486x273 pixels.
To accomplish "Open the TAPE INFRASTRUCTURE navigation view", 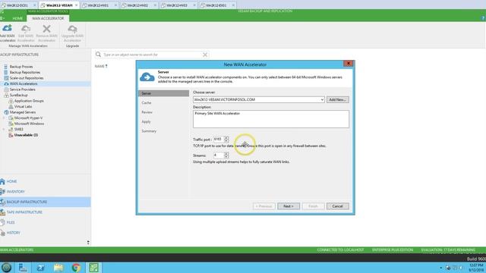I will [x=46, y=212].
